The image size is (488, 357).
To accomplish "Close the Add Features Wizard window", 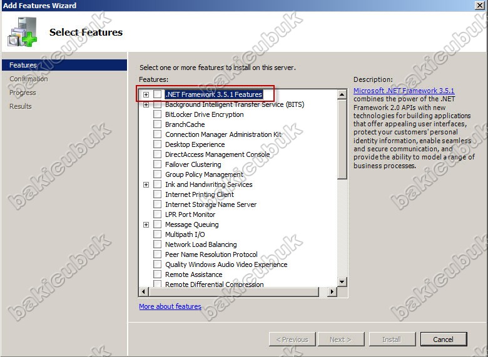I will click(480, 5).
